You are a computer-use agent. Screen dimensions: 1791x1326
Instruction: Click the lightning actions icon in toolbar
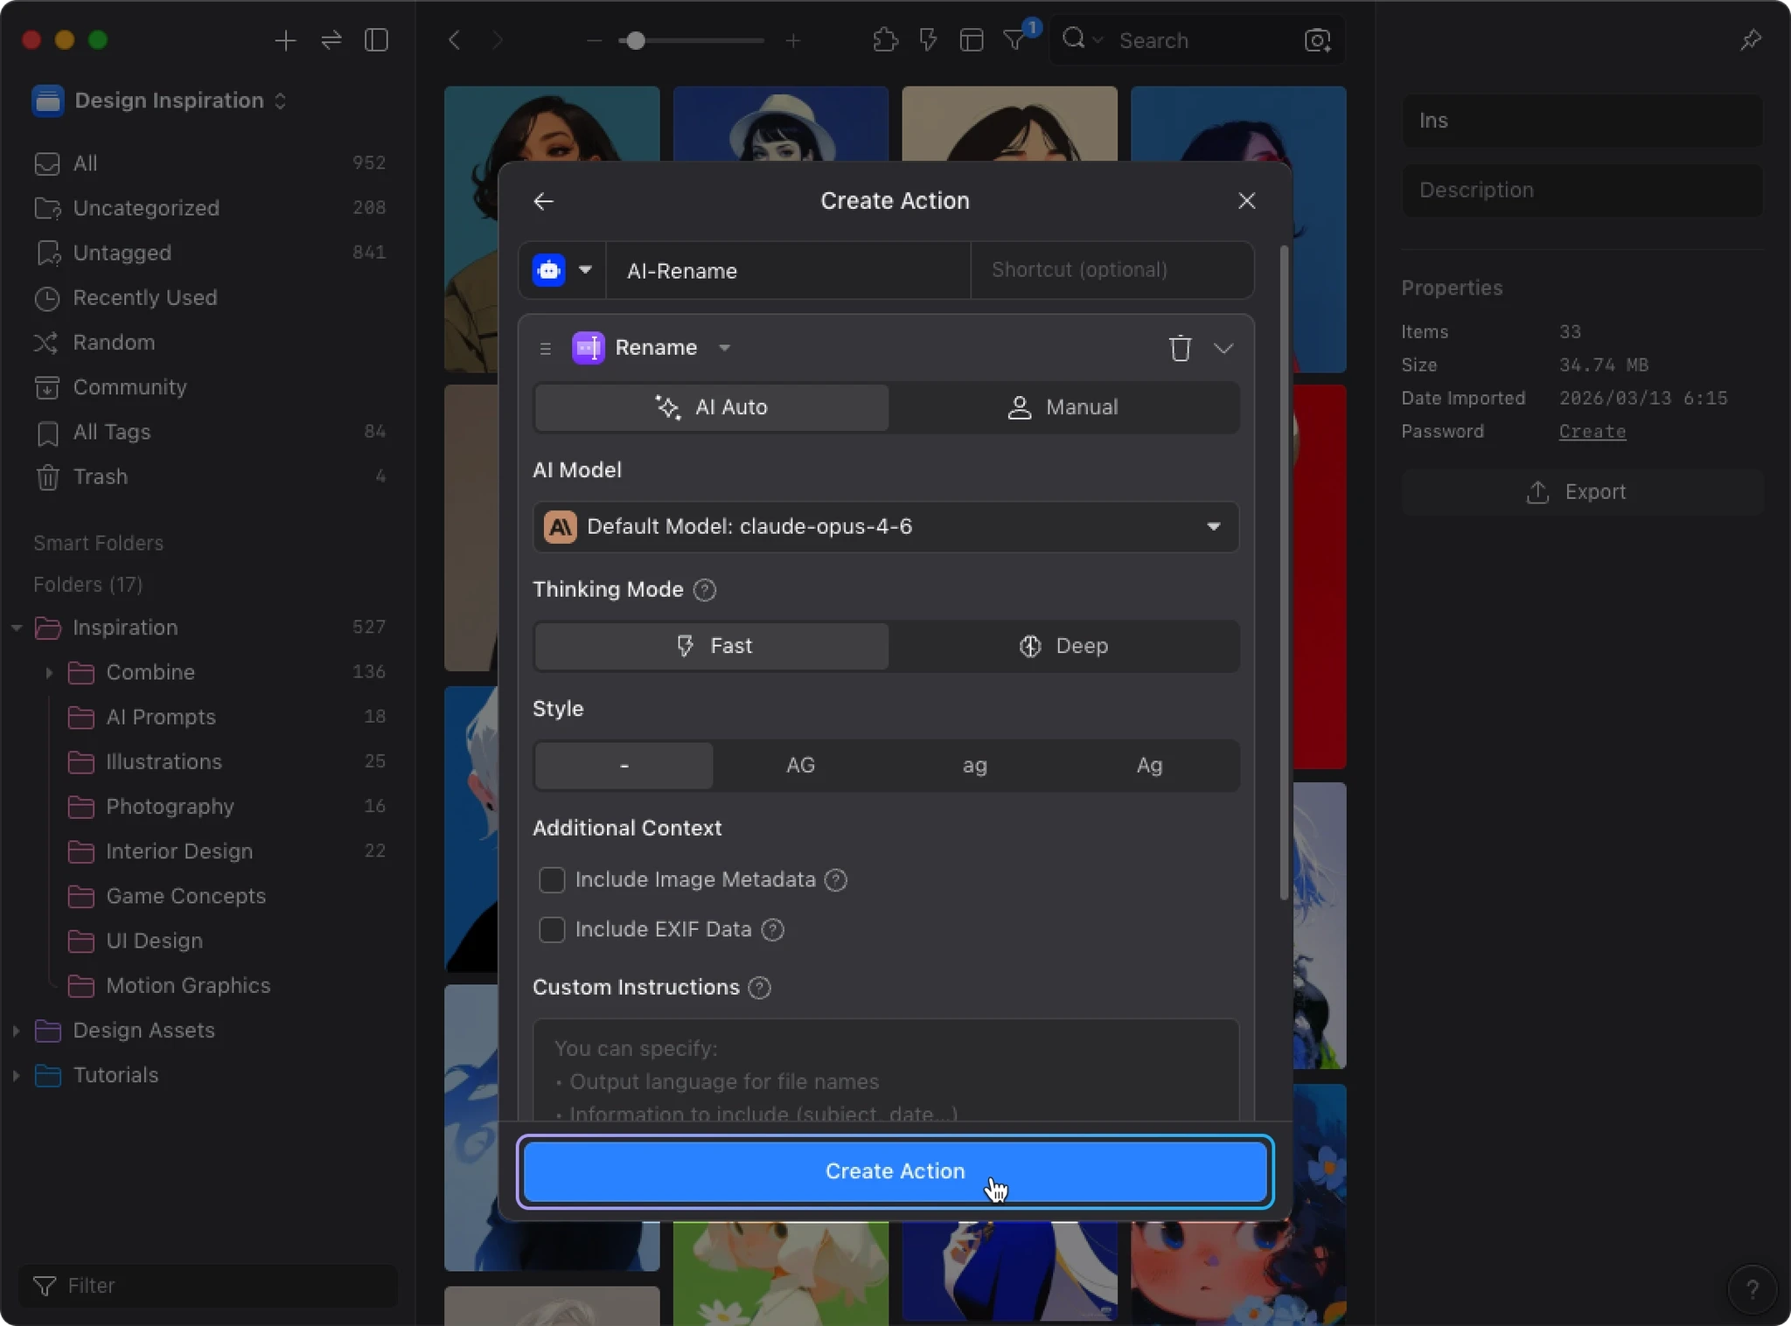click(x=928, y=40)
